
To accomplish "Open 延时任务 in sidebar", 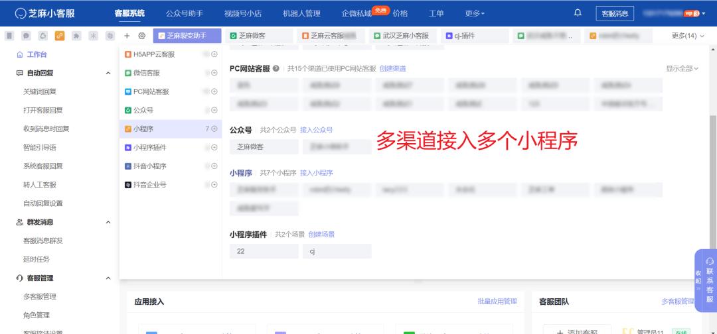I will tap(37, 259).
